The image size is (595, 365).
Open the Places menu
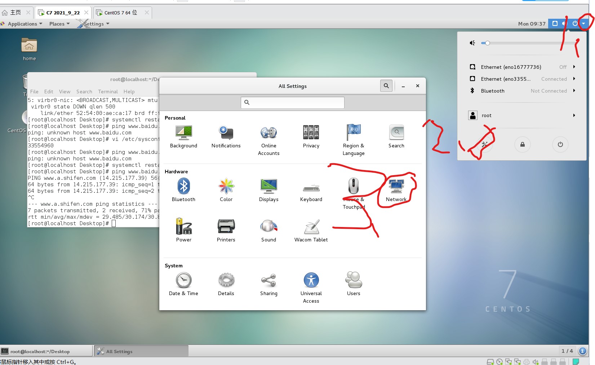[59, 24]
